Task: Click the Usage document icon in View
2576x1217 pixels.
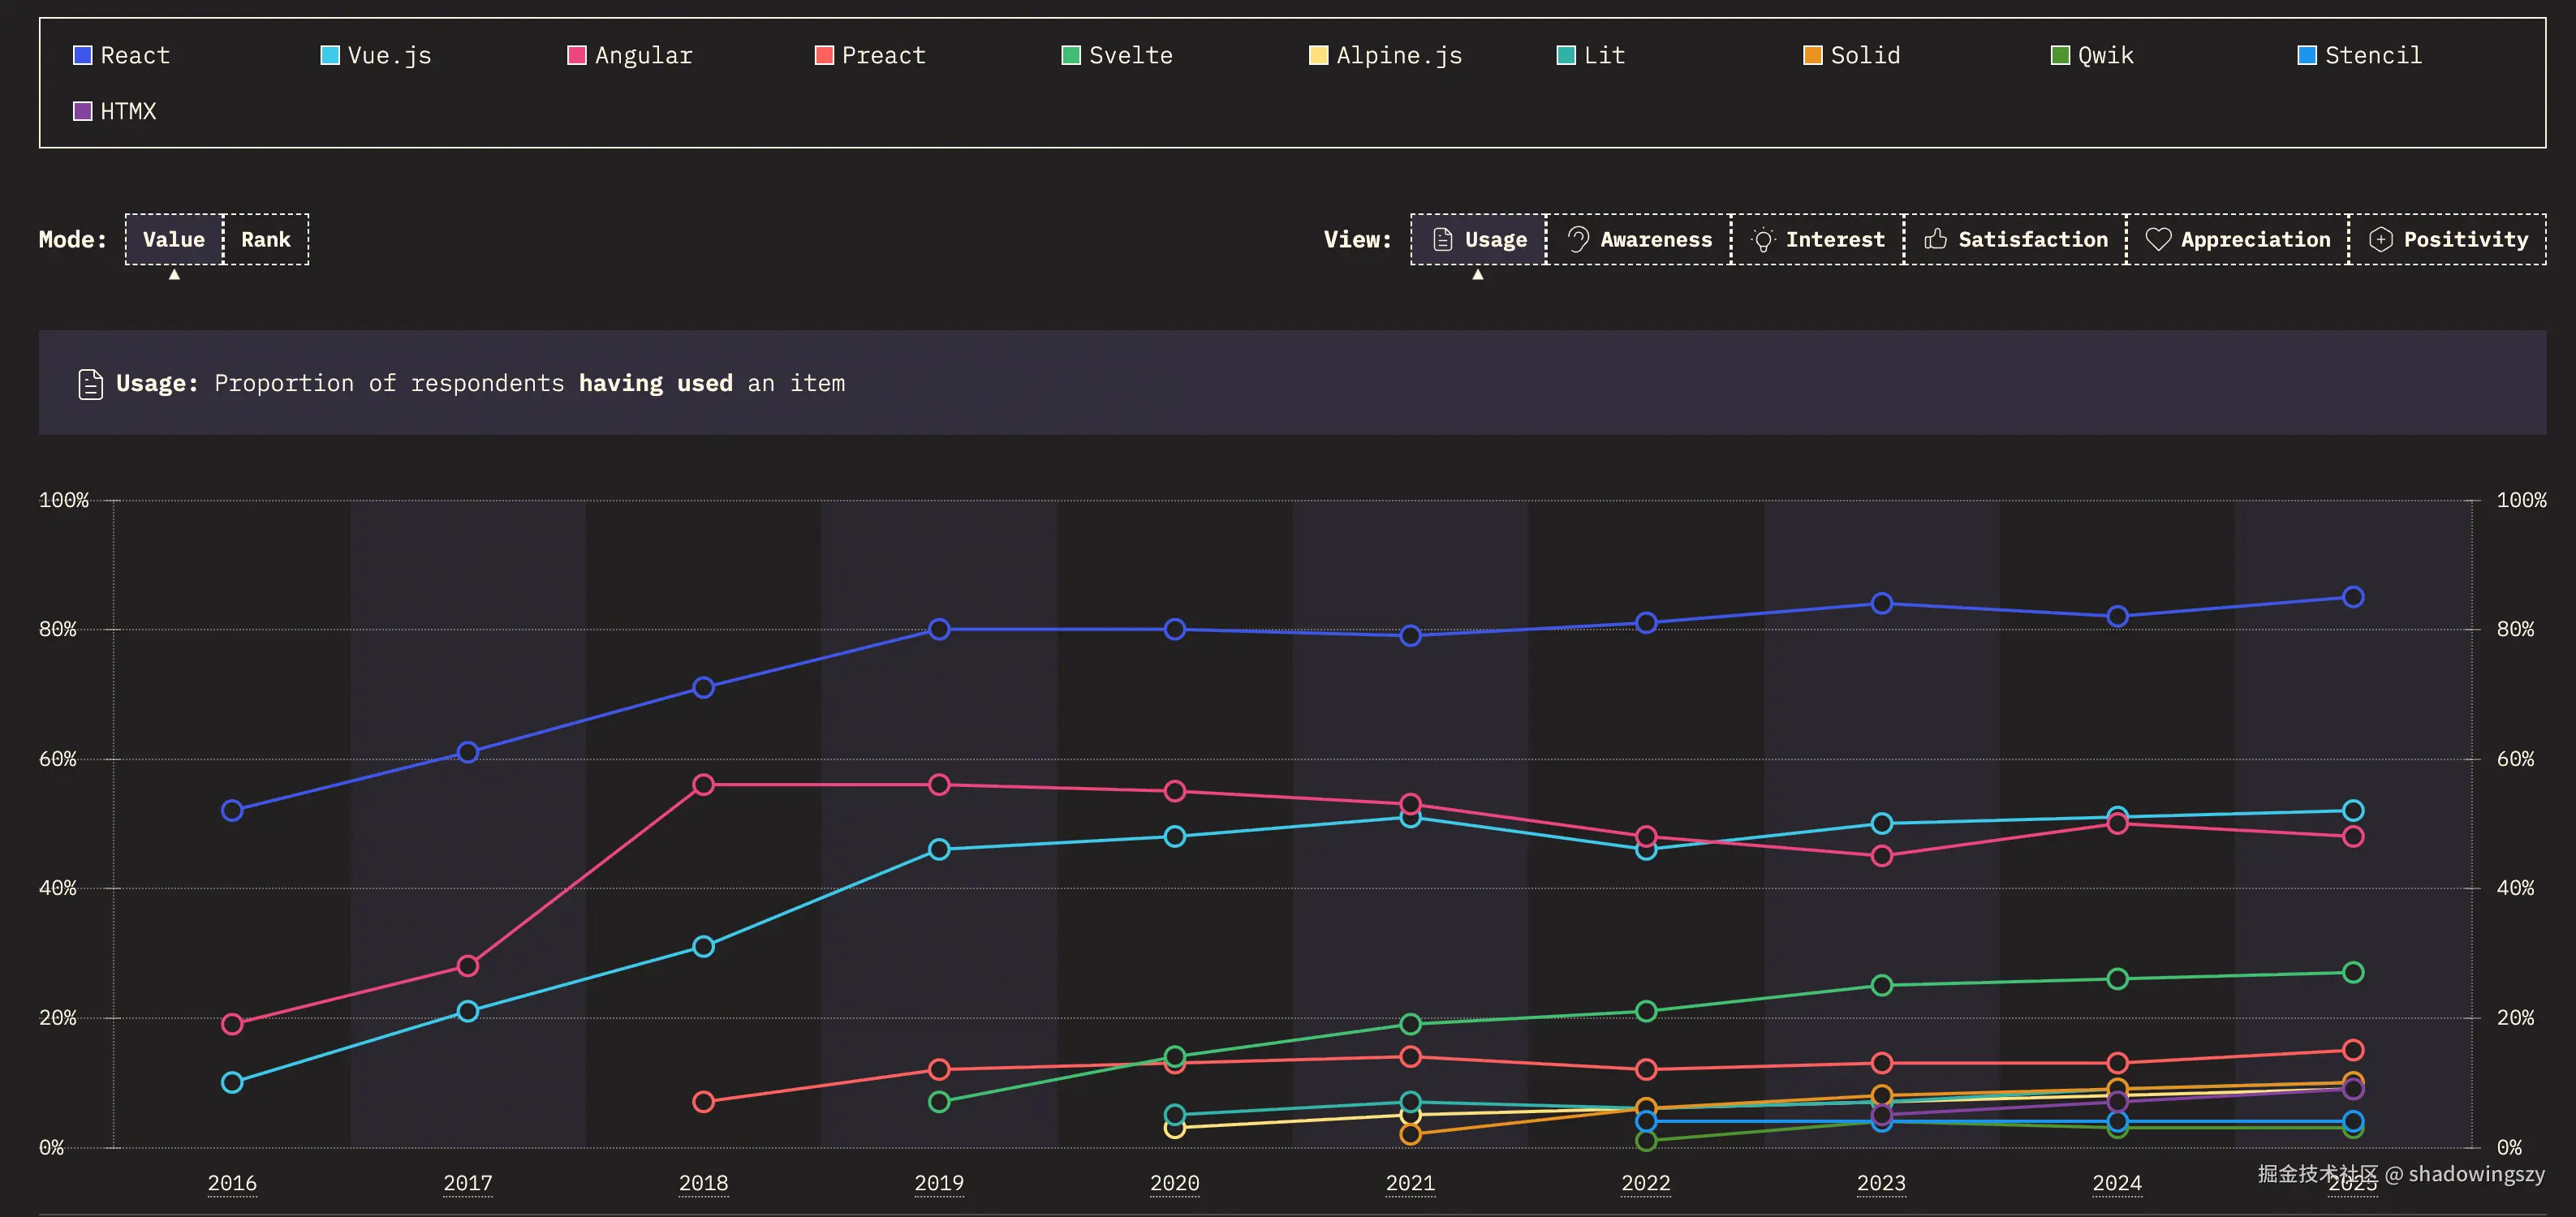Action: click(x=1442, y=239)
